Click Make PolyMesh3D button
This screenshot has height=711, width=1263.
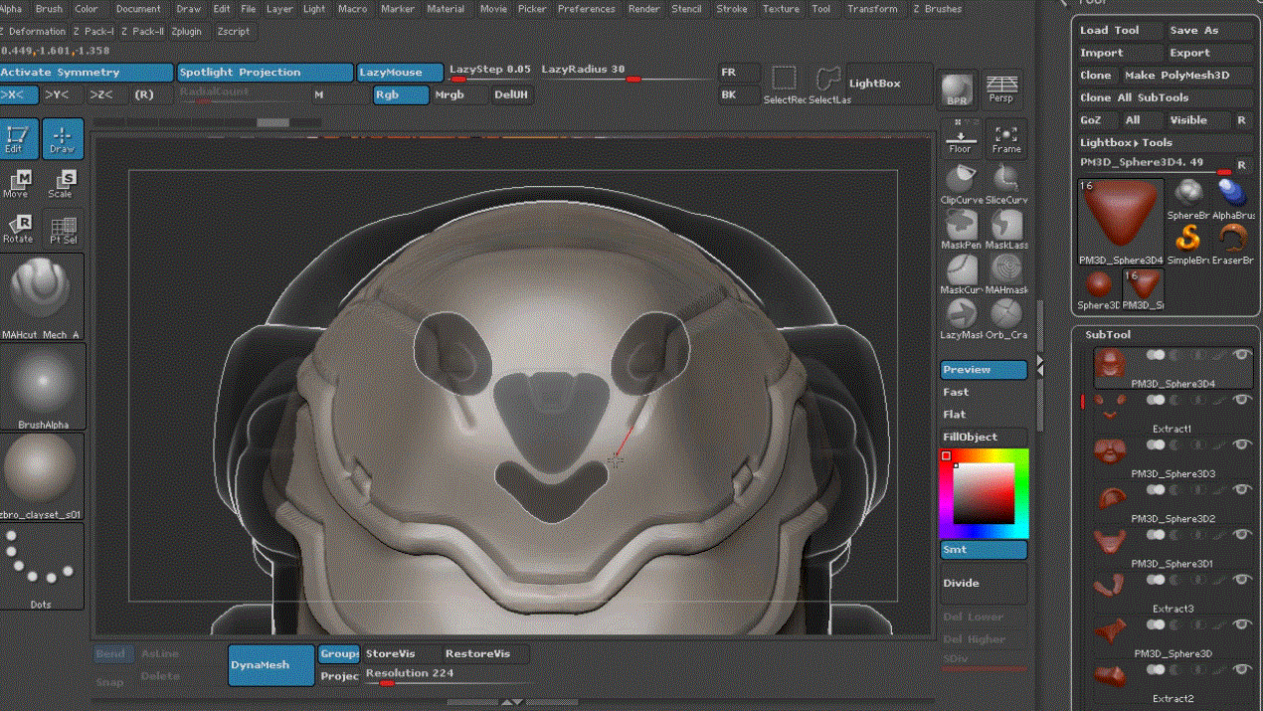click(1187, 76)
